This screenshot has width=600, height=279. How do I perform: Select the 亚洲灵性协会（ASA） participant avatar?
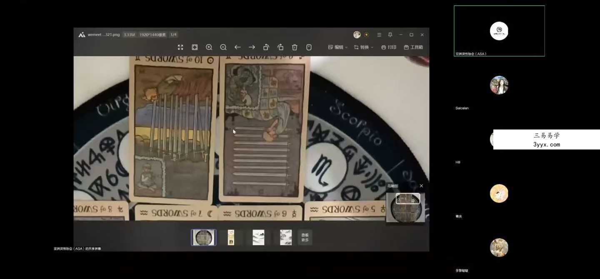point(499,31)
